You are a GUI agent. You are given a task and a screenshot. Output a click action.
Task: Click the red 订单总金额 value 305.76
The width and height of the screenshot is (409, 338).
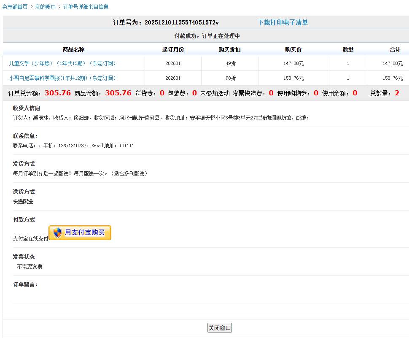tap(57, 93)
